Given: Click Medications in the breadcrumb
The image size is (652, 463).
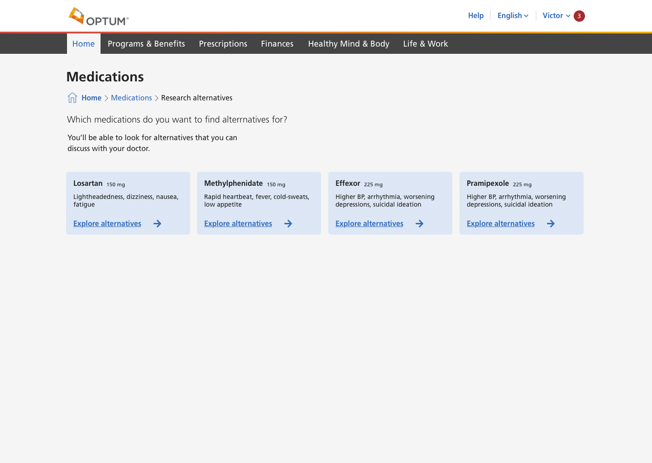Looking at the screenshot, I should (131, 98).
